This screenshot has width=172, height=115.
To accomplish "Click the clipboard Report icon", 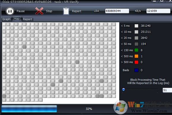I will (66, 11).
